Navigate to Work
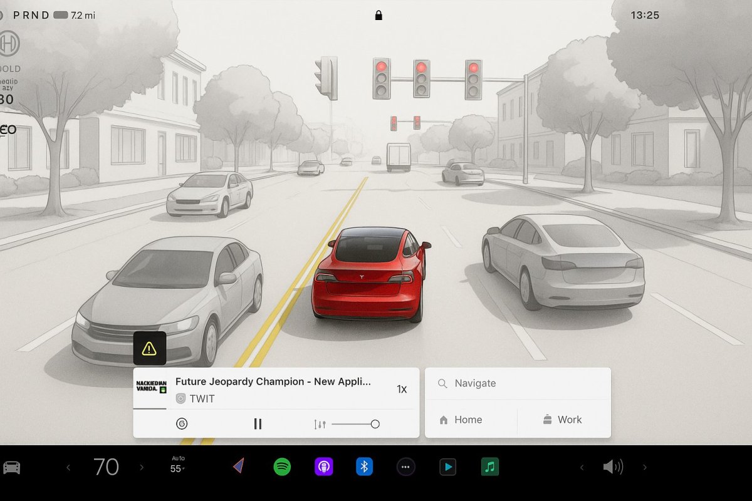 pyautogui.click(x=563, y=420)
